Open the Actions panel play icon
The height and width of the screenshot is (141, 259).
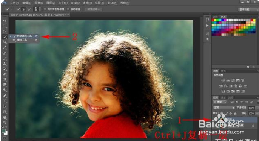point(208,26)
